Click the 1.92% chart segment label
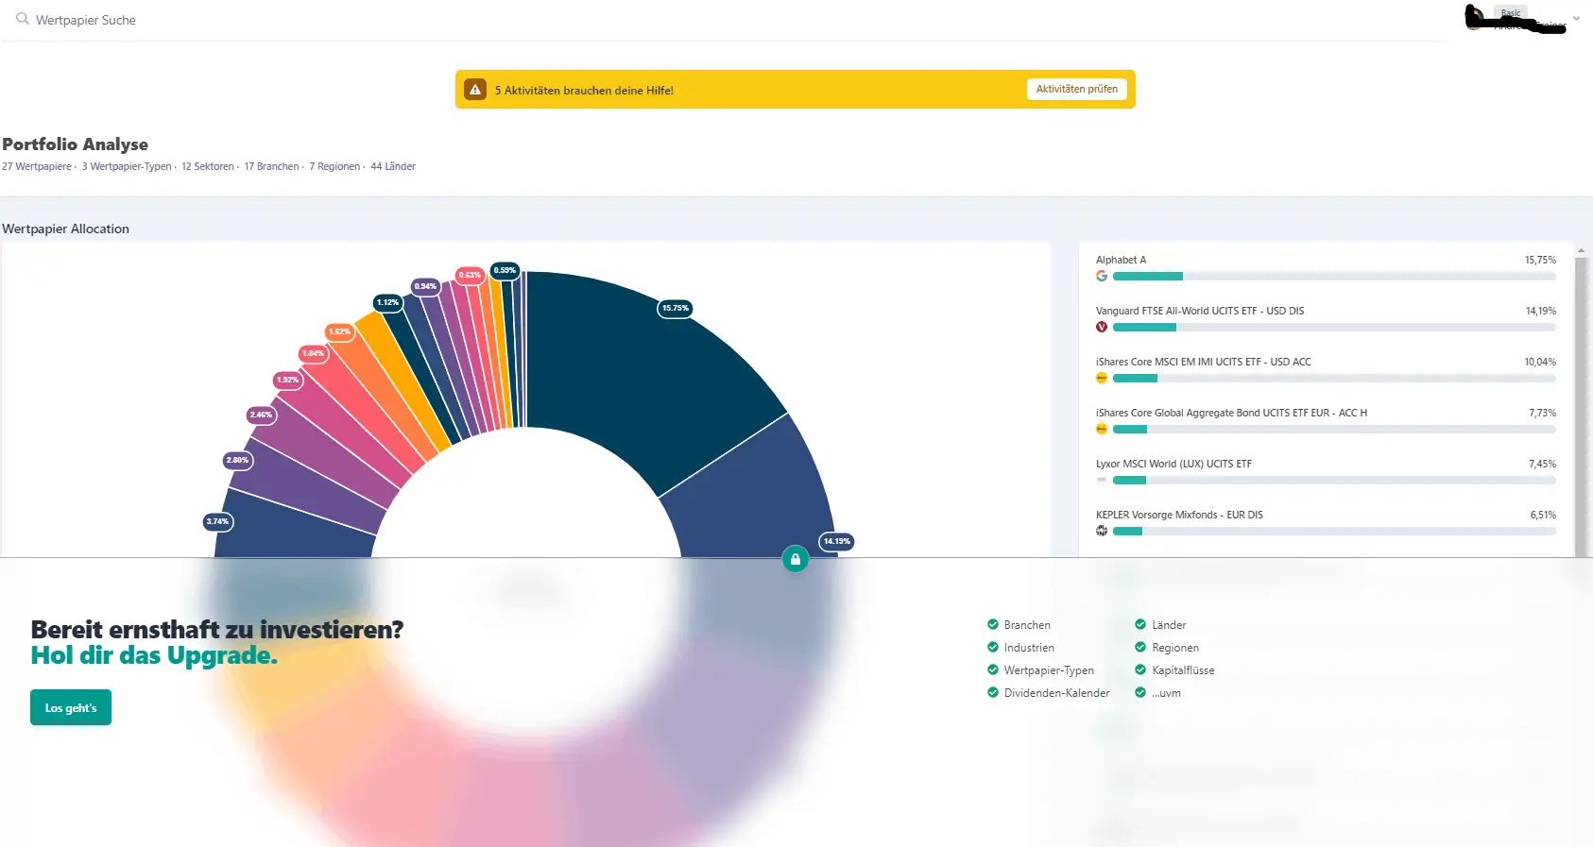The width and height of the screenshot is (1593, 847). click(x=287, y=380)
